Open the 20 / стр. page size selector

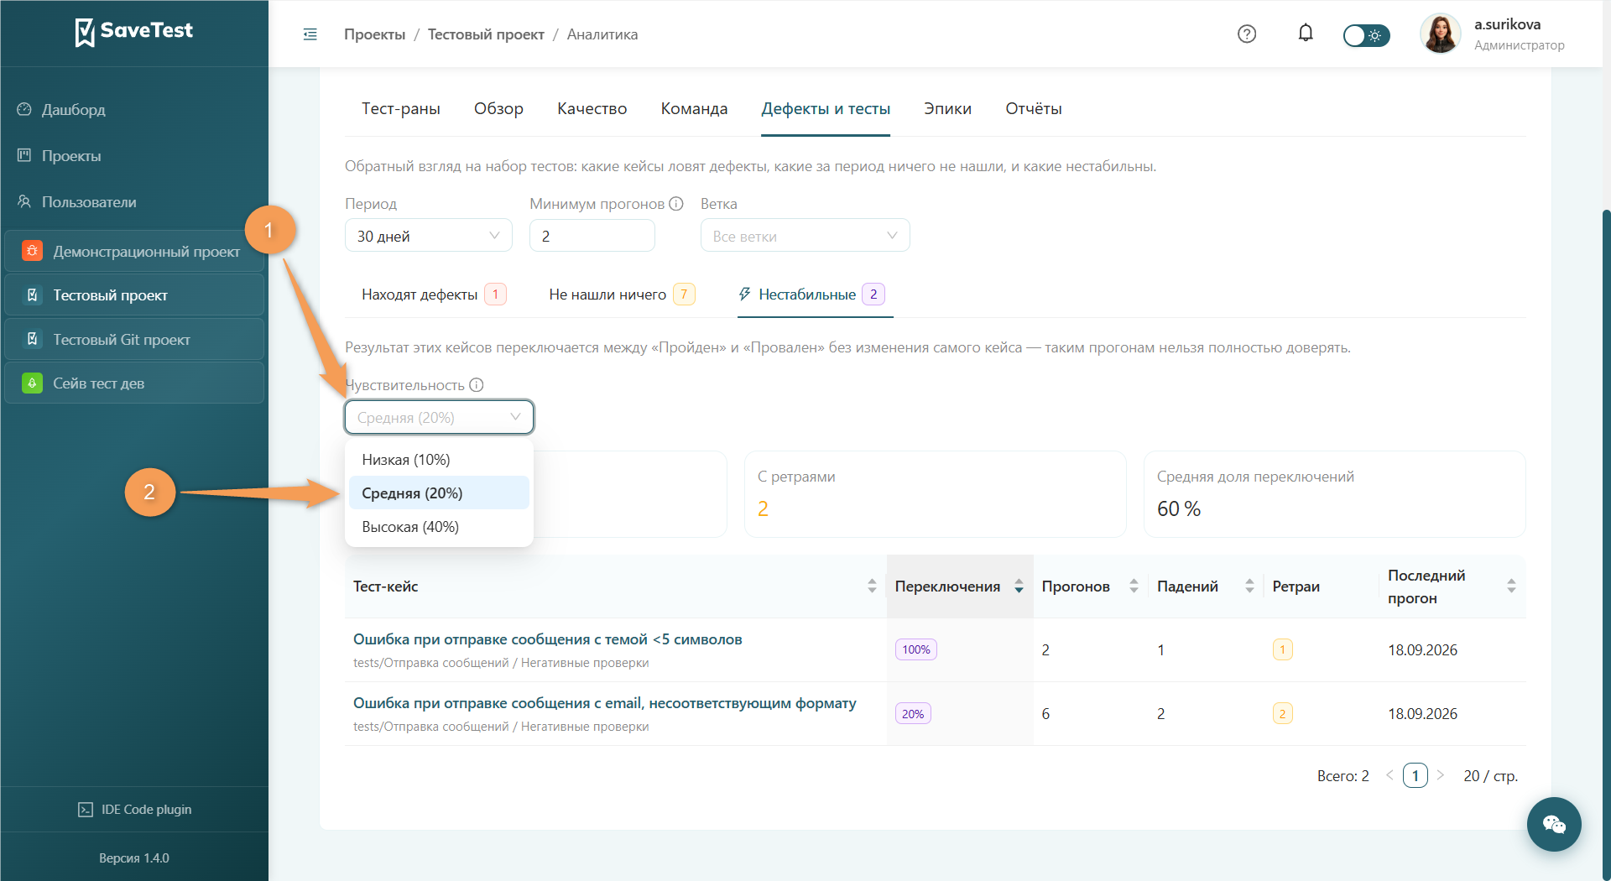(1490, 776)
